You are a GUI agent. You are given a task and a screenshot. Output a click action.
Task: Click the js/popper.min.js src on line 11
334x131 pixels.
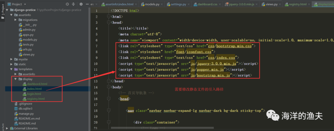pyautogui.click(x=207, y=70)
